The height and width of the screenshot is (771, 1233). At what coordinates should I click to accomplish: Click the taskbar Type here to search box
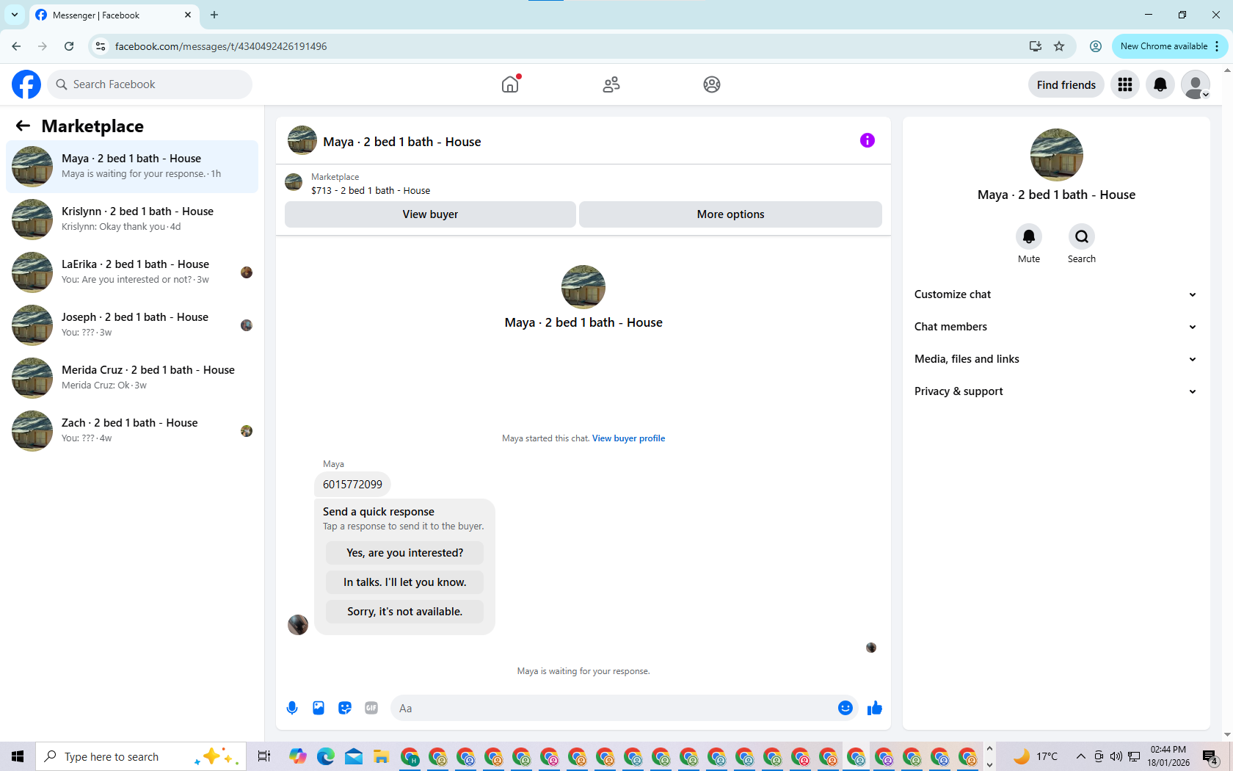tap(139, 756)
